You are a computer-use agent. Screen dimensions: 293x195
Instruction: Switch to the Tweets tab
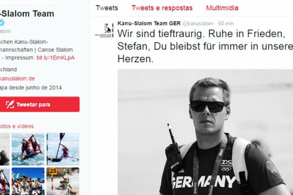[107, 8]
